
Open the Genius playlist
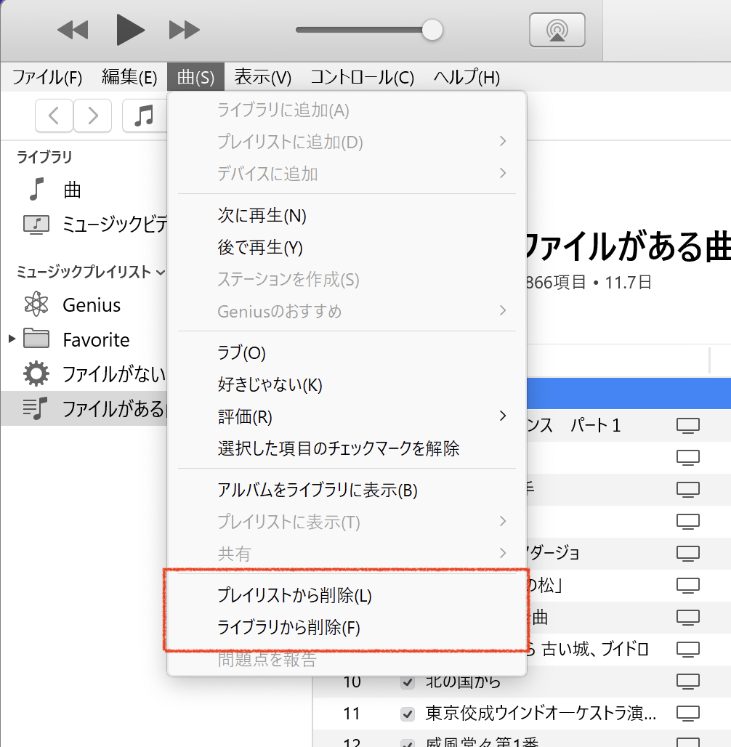92,305
